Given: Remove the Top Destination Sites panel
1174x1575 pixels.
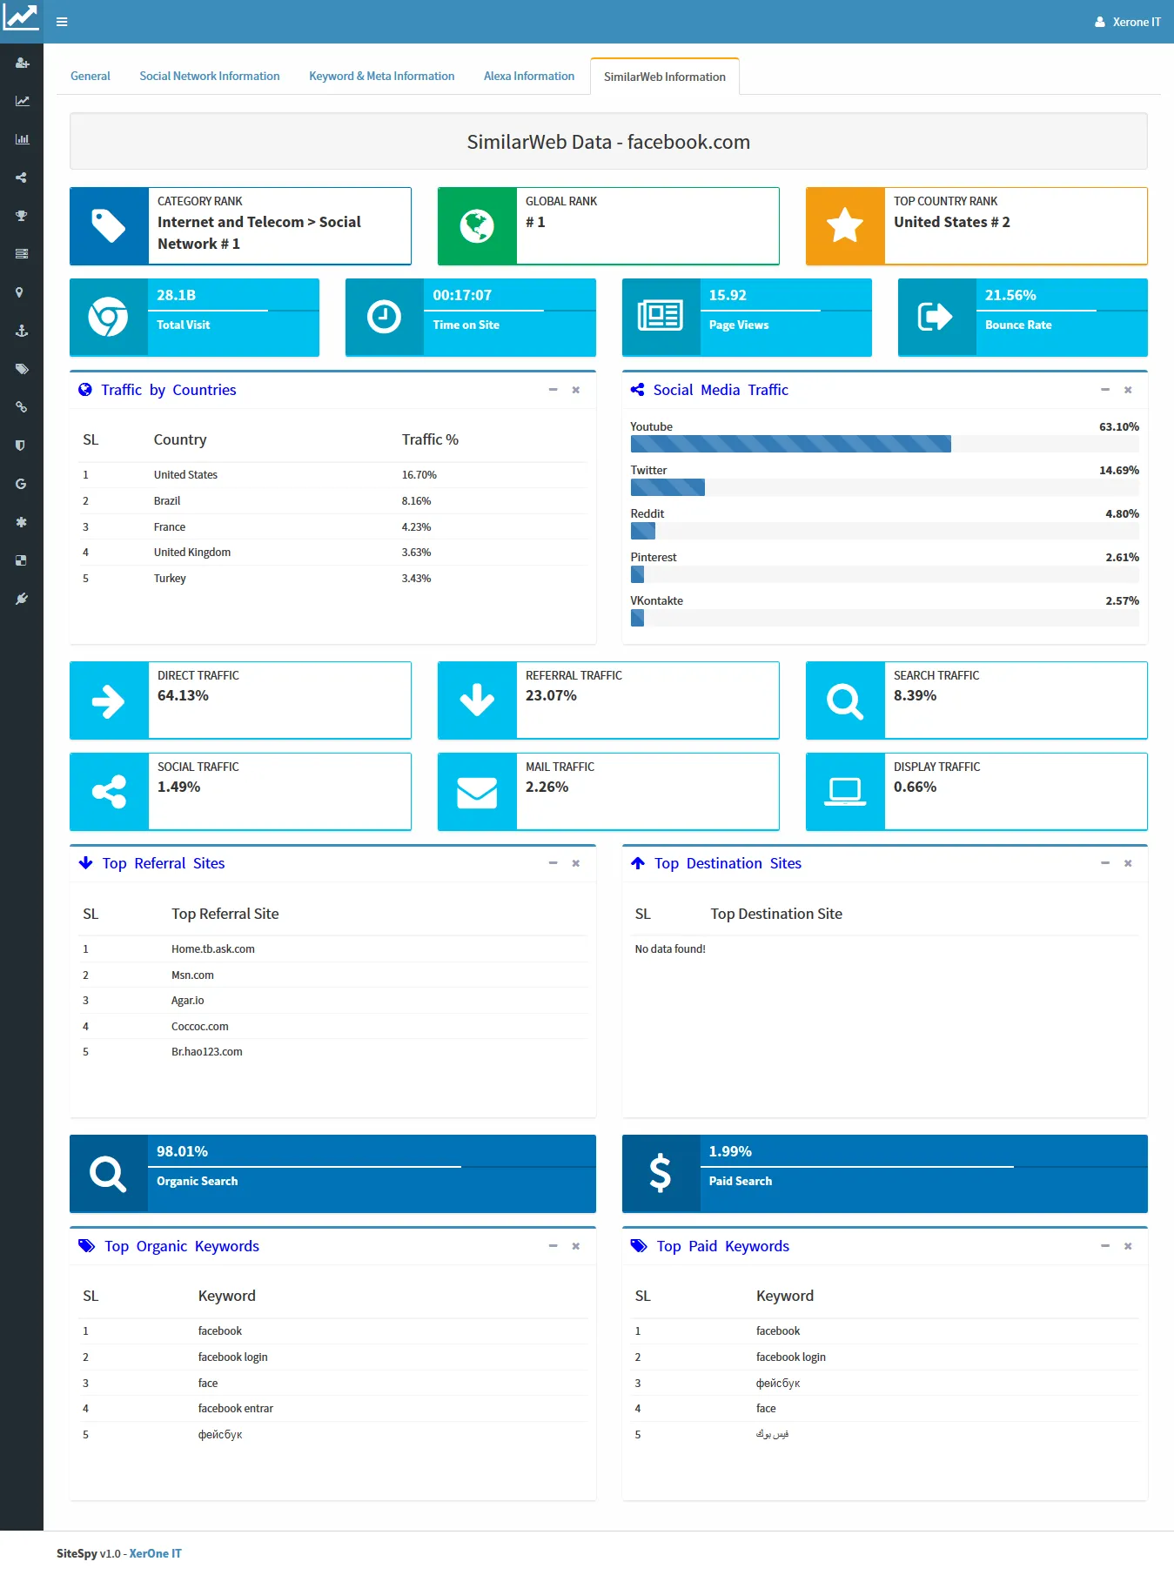Looking at the screenshot, I should [x=1128, y=863].
